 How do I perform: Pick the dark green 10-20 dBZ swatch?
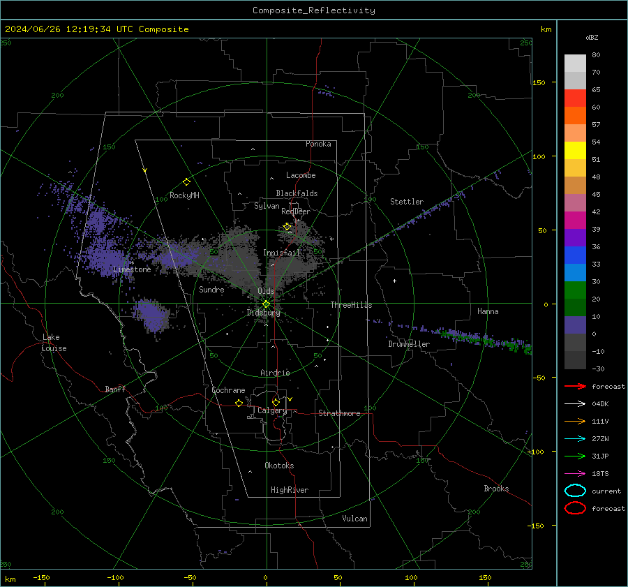[575, 308]
